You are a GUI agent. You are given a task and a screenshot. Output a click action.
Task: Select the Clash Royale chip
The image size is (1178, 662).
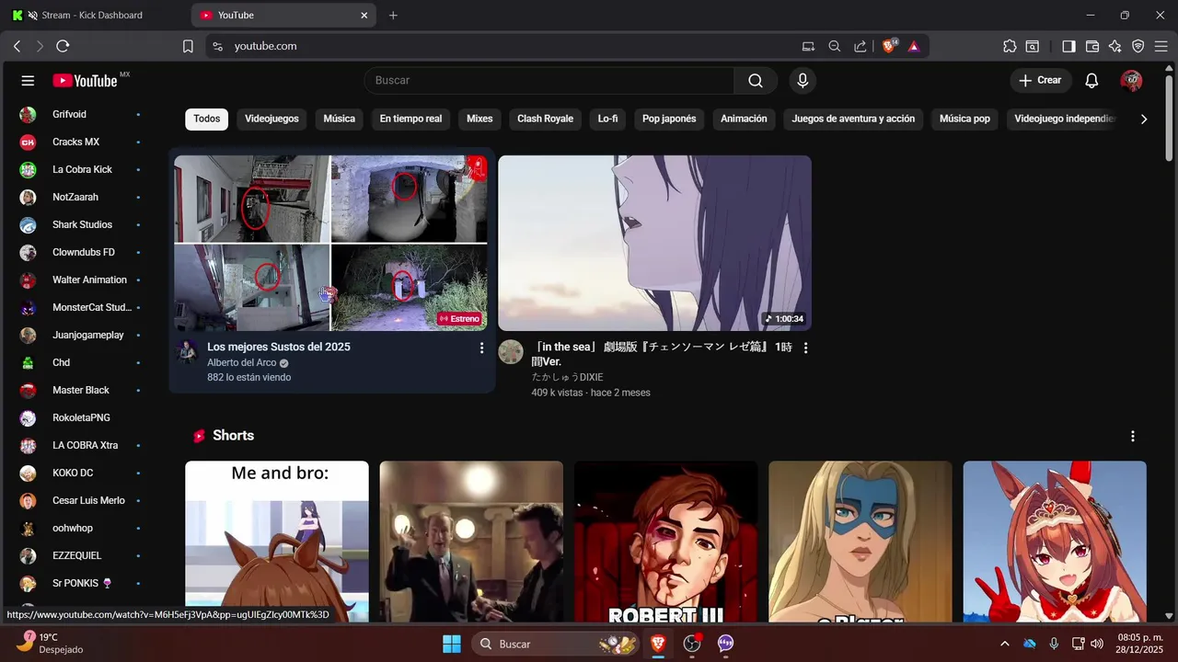545,119
